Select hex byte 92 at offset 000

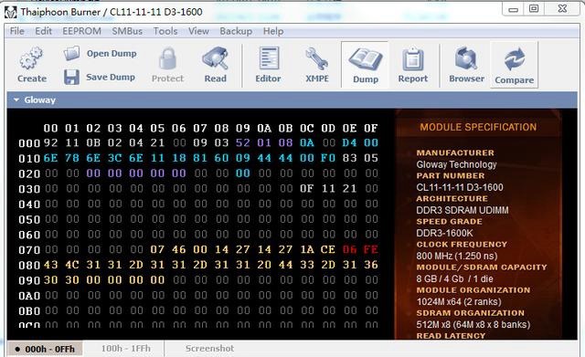point(50,142)
